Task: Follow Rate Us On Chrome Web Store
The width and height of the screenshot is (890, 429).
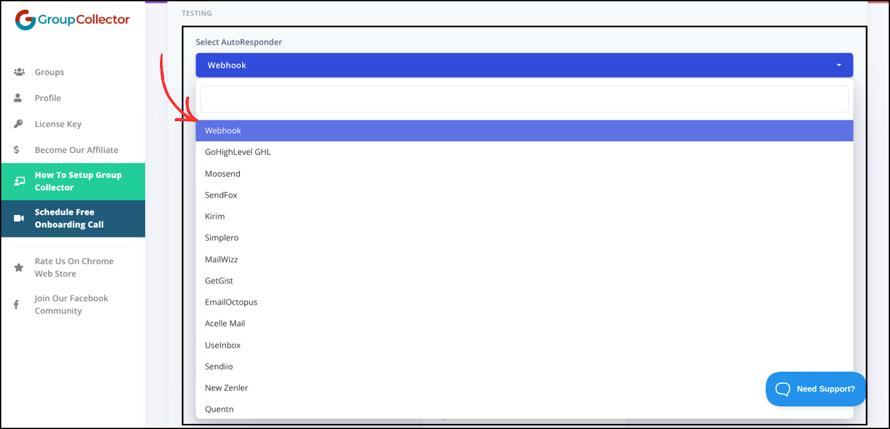Action: tap(73, 267)
